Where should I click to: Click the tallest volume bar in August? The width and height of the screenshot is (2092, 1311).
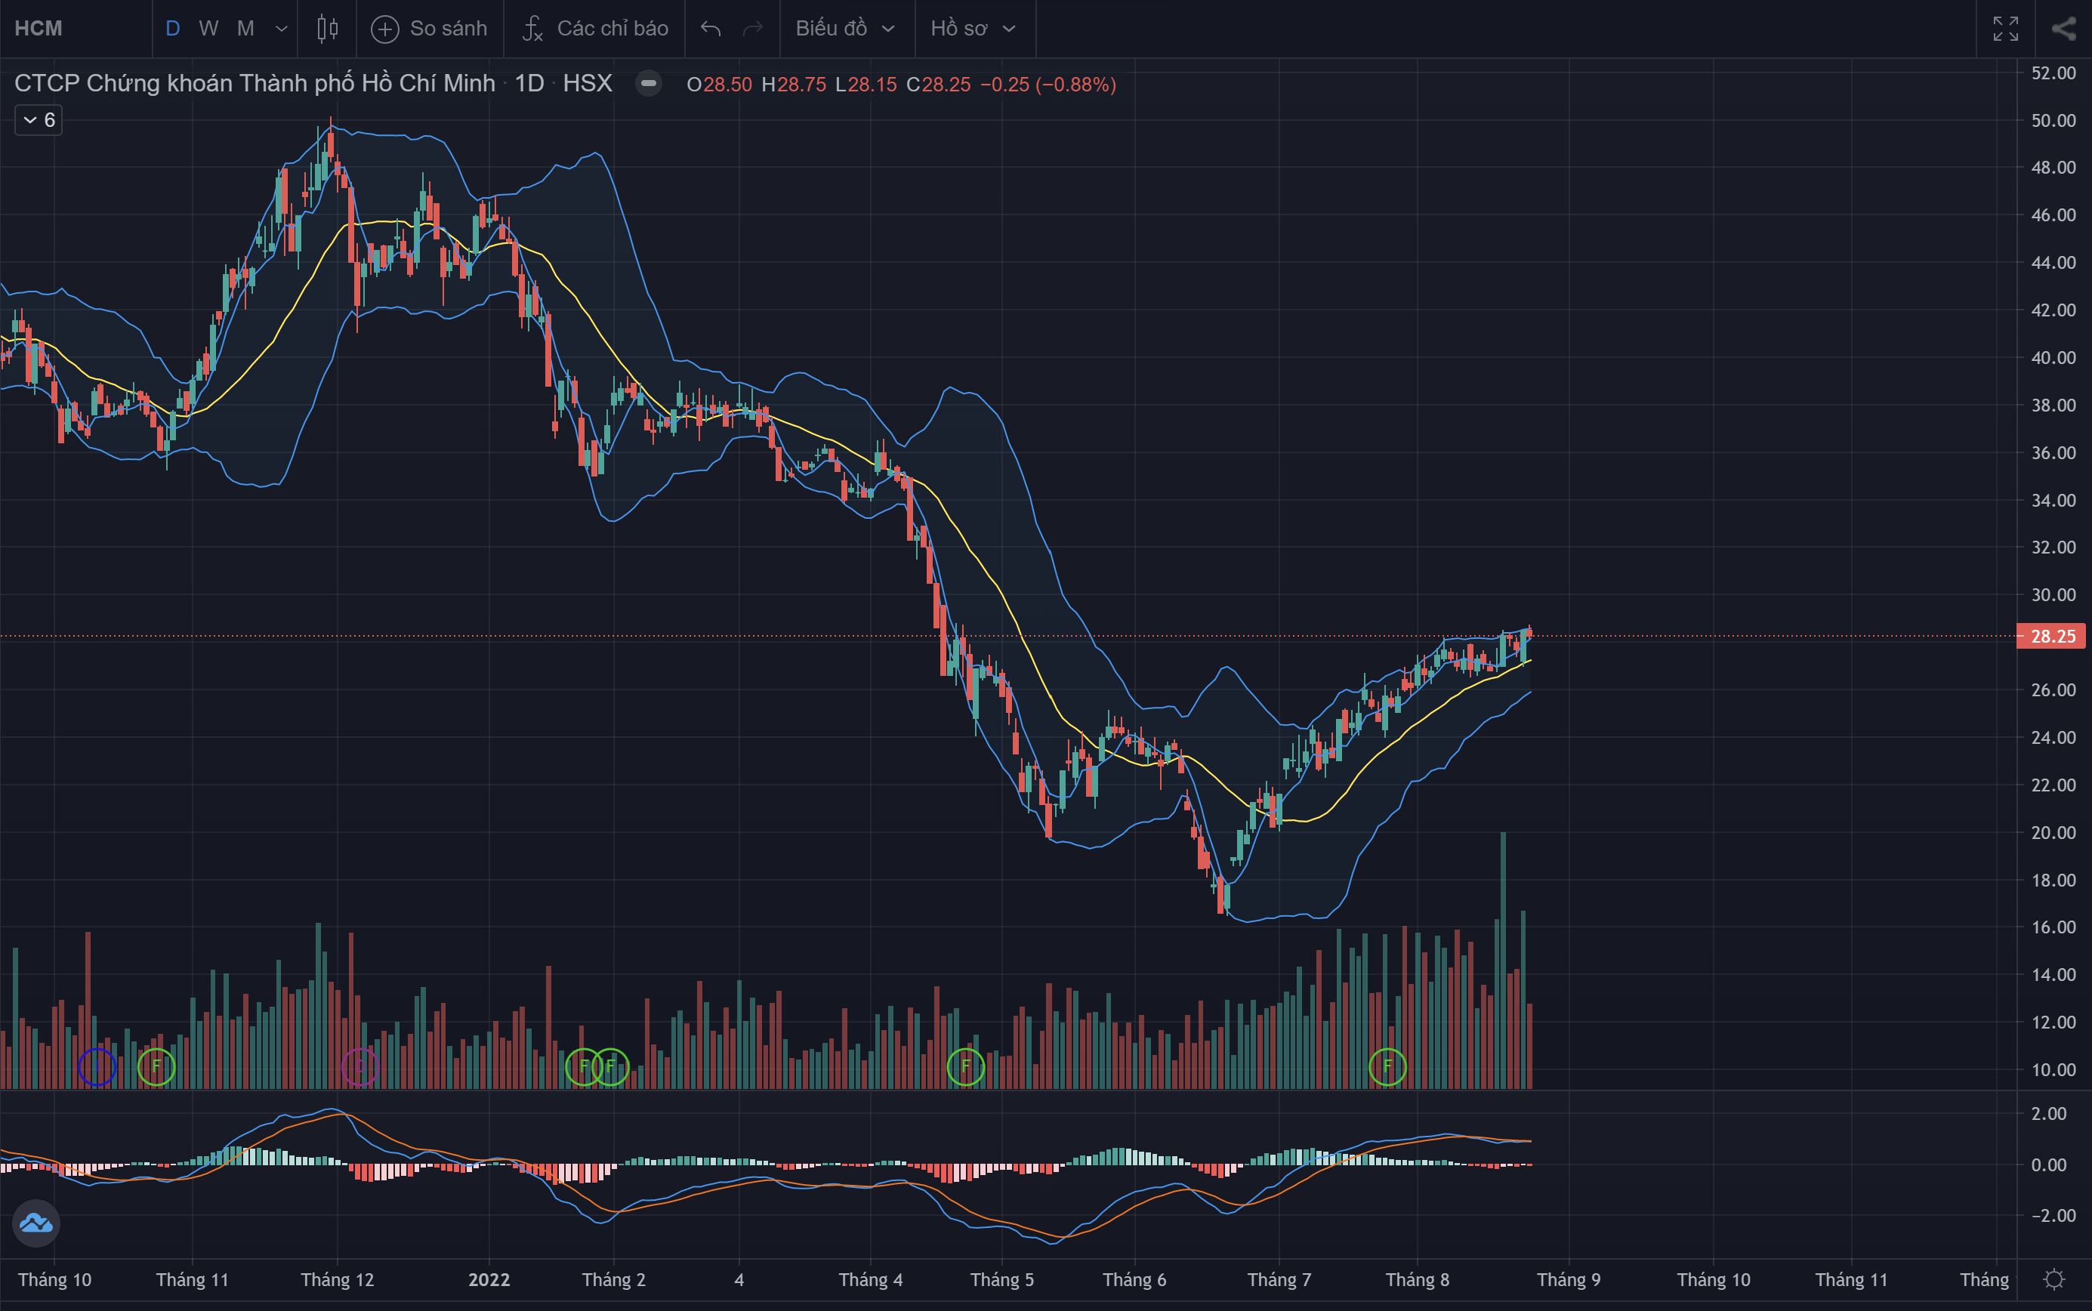[1504, 960]
